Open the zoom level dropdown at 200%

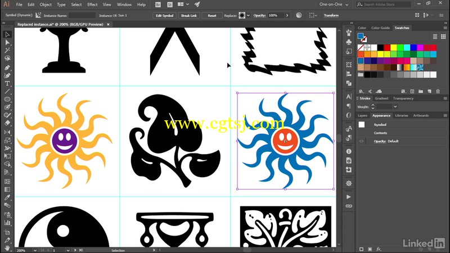tap(35, 250)
